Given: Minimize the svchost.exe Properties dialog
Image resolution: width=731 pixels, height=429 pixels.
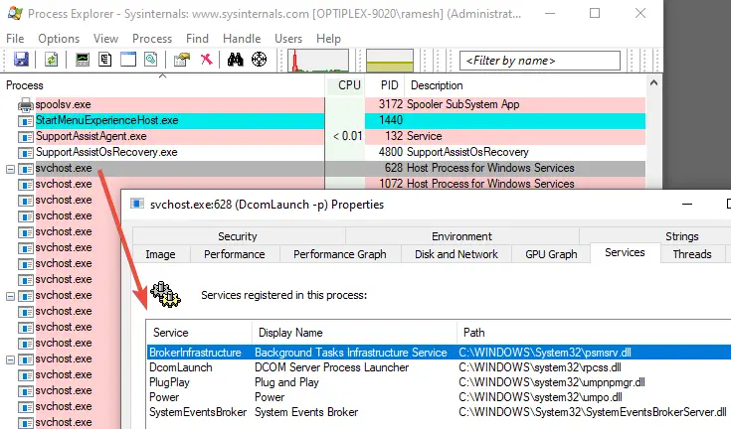Looking at the screenshot, I should pyautogui.click(x=686, y=205).
